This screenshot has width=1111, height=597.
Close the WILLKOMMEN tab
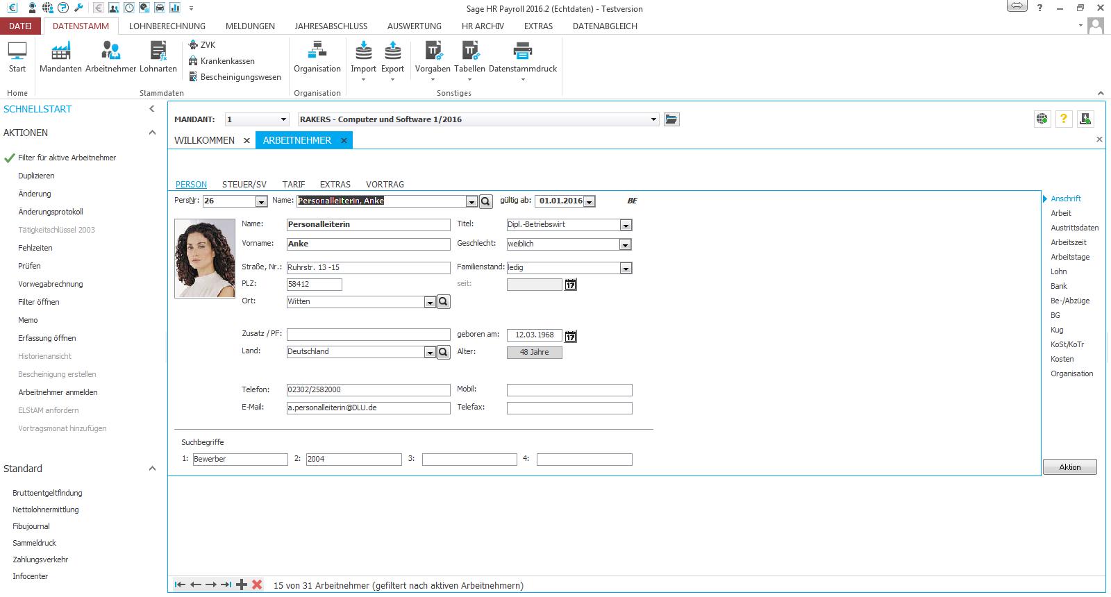point(247,140)
